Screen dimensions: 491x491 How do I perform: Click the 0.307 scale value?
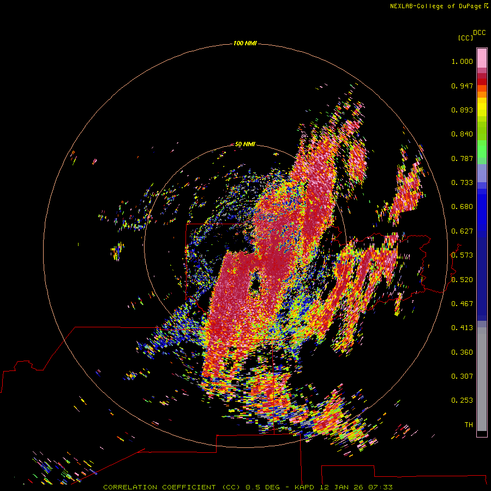point(462,376)
